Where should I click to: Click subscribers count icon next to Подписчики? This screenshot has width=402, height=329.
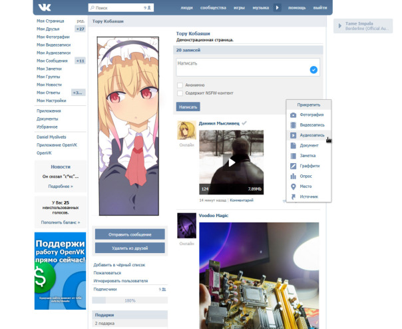coord(162,289)
